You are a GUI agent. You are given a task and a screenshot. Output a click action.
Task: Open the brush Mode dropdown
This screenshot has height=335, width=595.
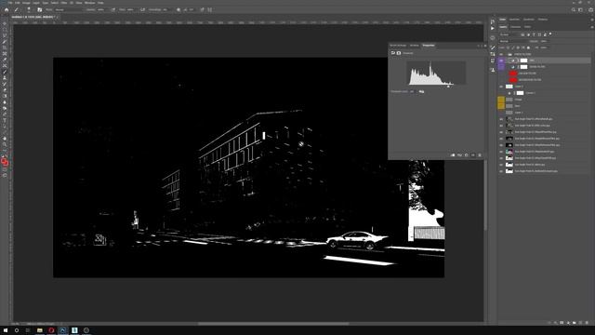point(70,10)
